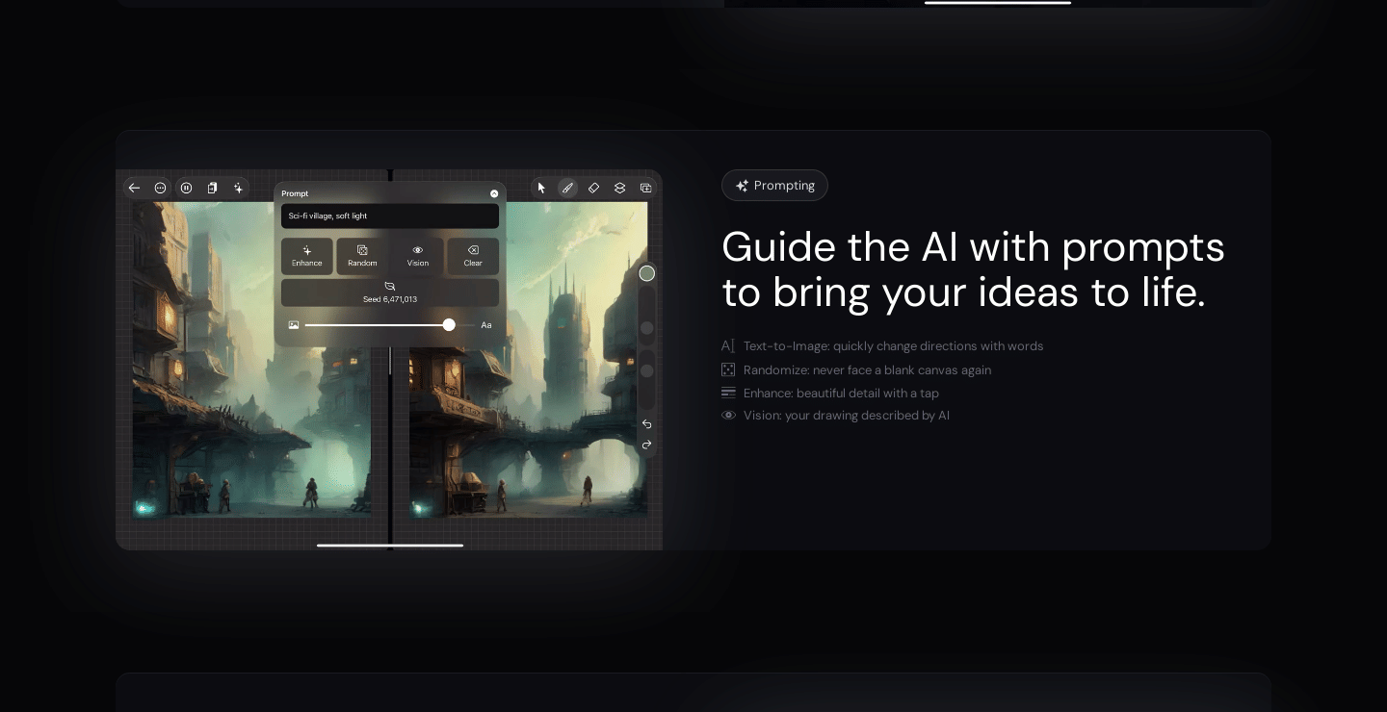Click the prompt field 'Sci-fi village, soft light'
This screenshot has width=1387, height=712.
(390, 216)
